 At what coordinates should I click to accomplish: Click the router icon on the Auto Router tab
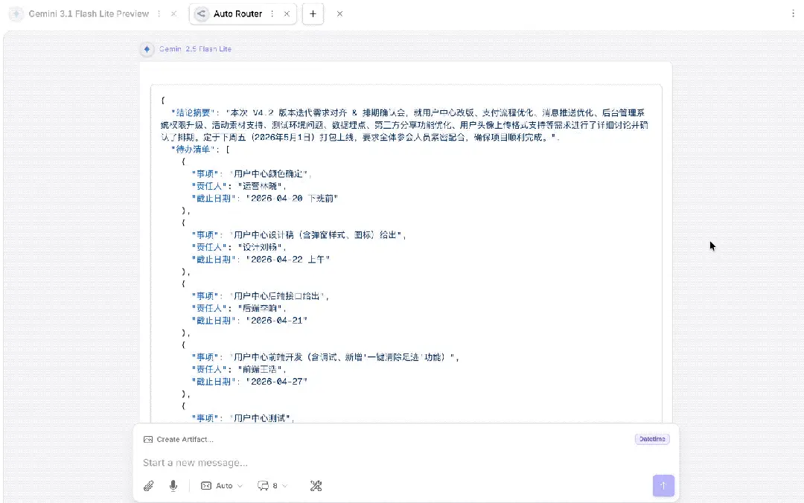click(x=200, y=13)
